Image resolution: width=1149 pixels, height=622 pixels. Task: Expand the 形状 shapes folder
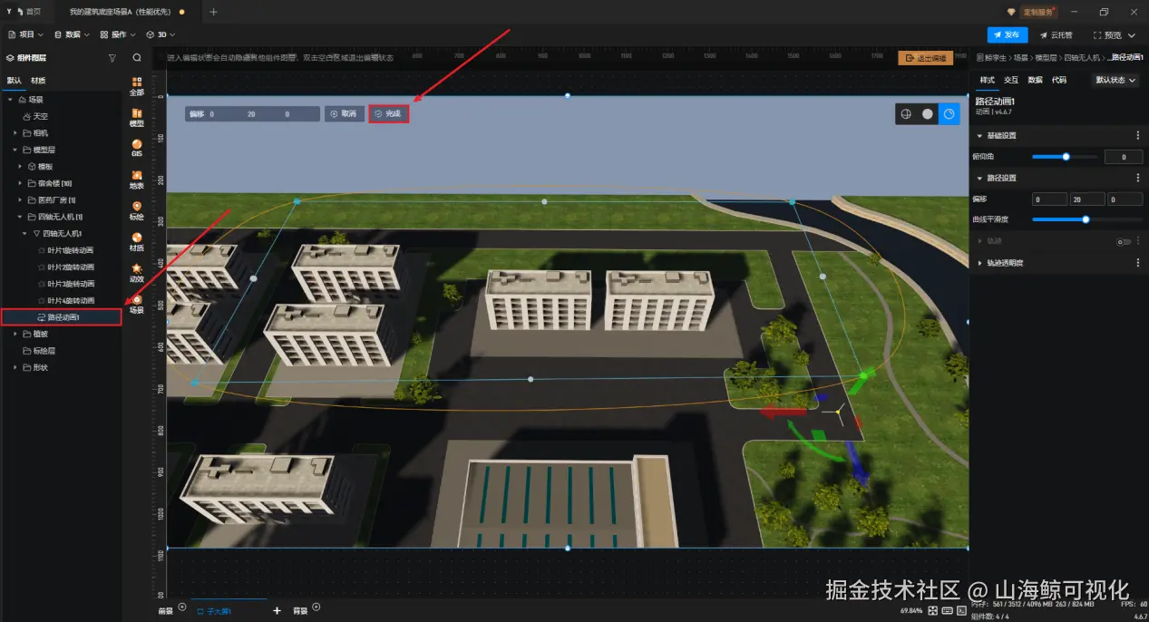pyautogui.click(x=15, y=367)
